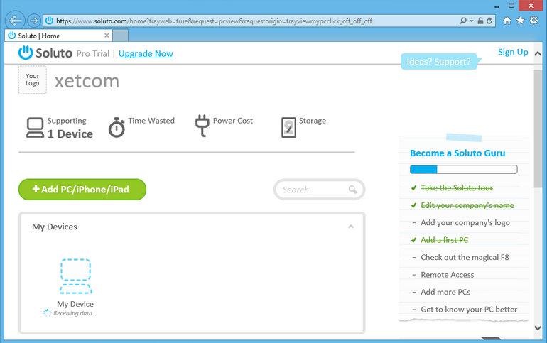This screenshot has width=547, height=343.
Task: Minimize the browser window
Action: tap(497, 6)
